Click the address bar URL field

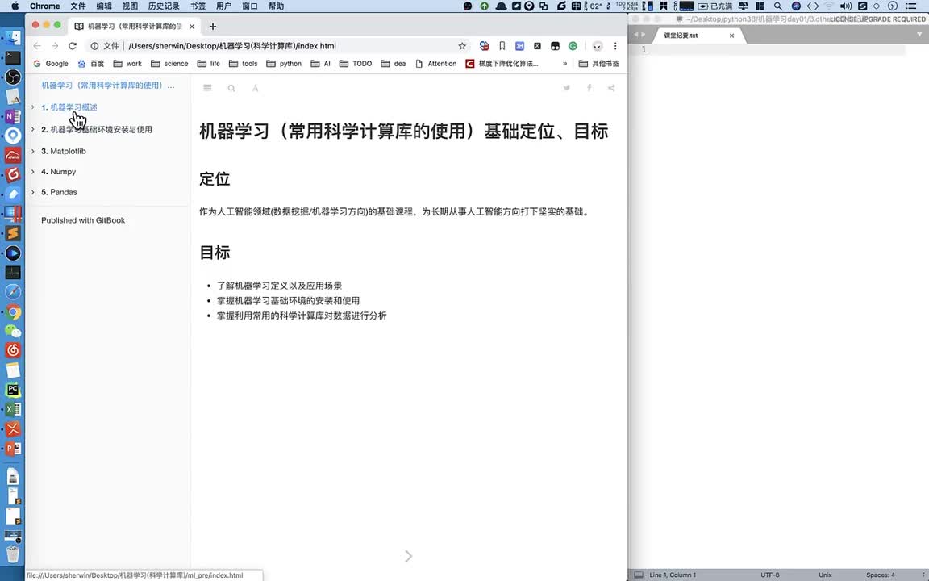[x=282, y=46]
